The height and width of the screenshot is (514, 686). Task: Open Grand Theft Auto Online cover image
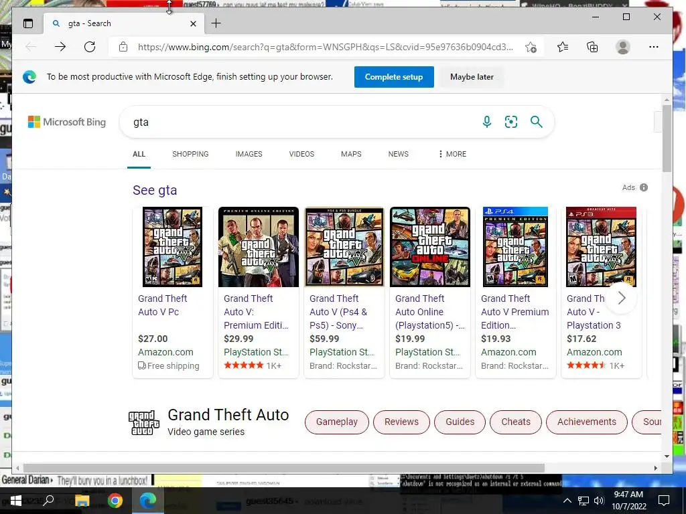click(x=430, y=247)
